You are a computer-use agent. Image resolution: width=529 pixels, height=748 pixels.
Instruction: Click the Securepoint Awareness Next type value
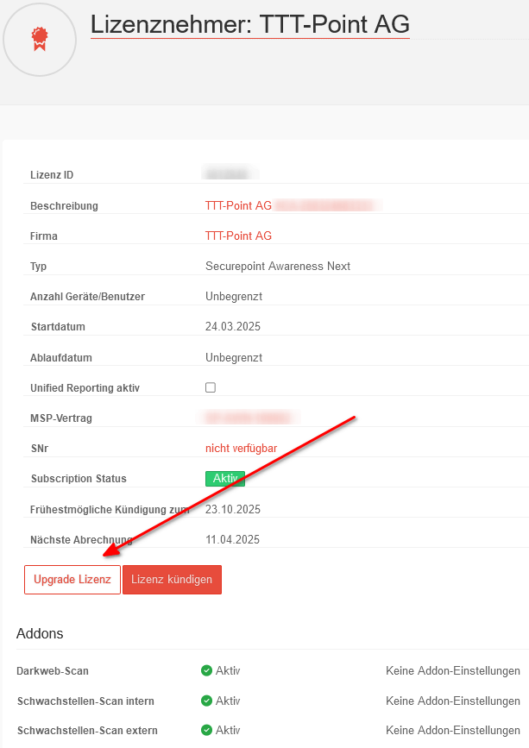tap(278, 266)
